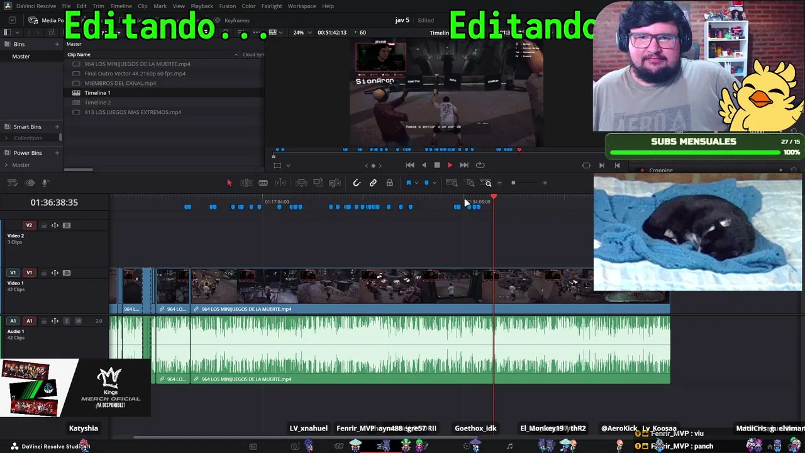Jump to the last frame

464,165
